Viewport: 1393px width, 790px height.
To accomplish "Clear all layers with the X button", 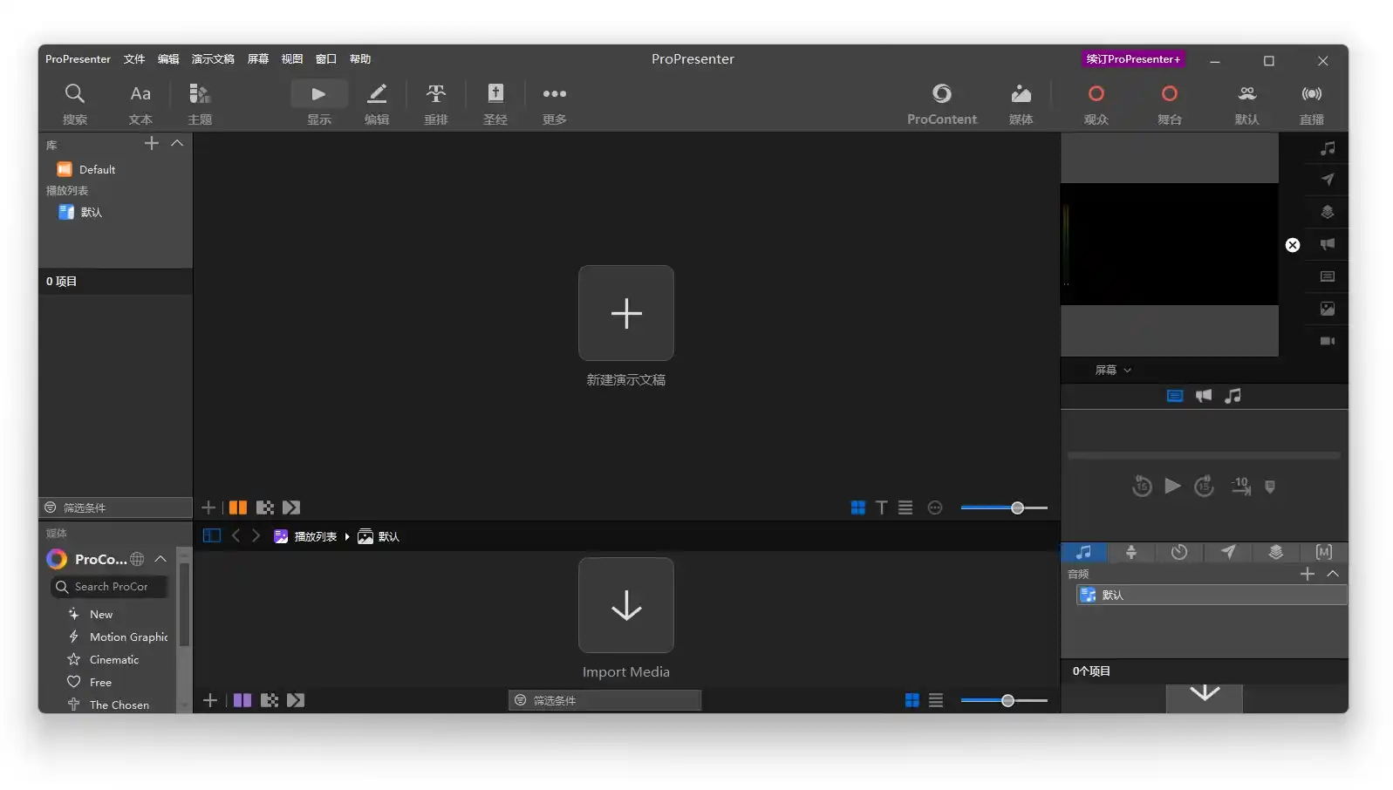I will (x=1293, y=245).
